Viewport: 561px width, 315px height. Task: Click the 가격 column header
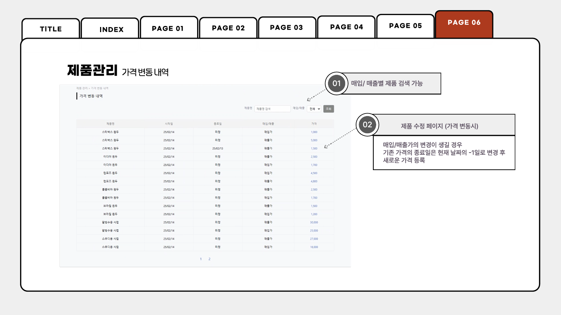coord(314,124)
